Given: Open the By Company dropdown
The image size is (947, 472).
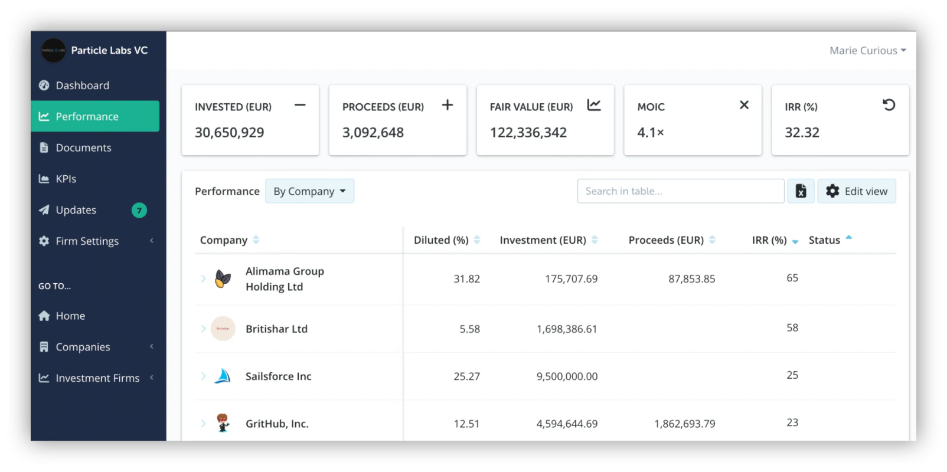Looking at the screenshot, I should [x=309, y=191].
